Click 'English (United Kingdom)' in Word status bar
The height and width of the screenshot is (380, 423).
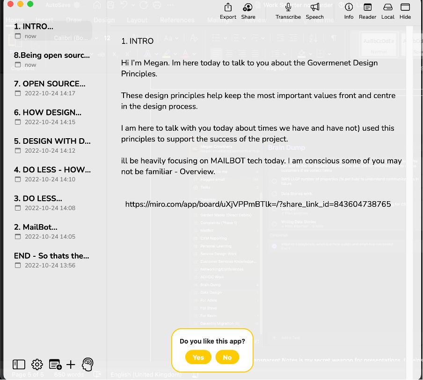pos(146,374)
